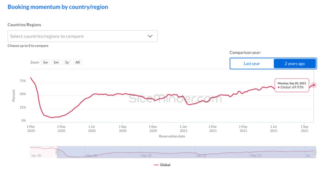Show the All zoom range
This screenshot has height=170, width=324.
tap(77, 62)
